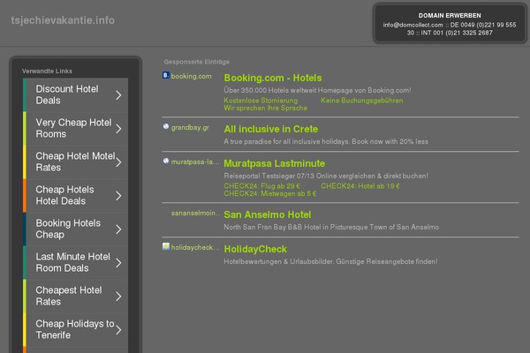
Task: Open All inclusive in Crete headline
Action: 271,129
